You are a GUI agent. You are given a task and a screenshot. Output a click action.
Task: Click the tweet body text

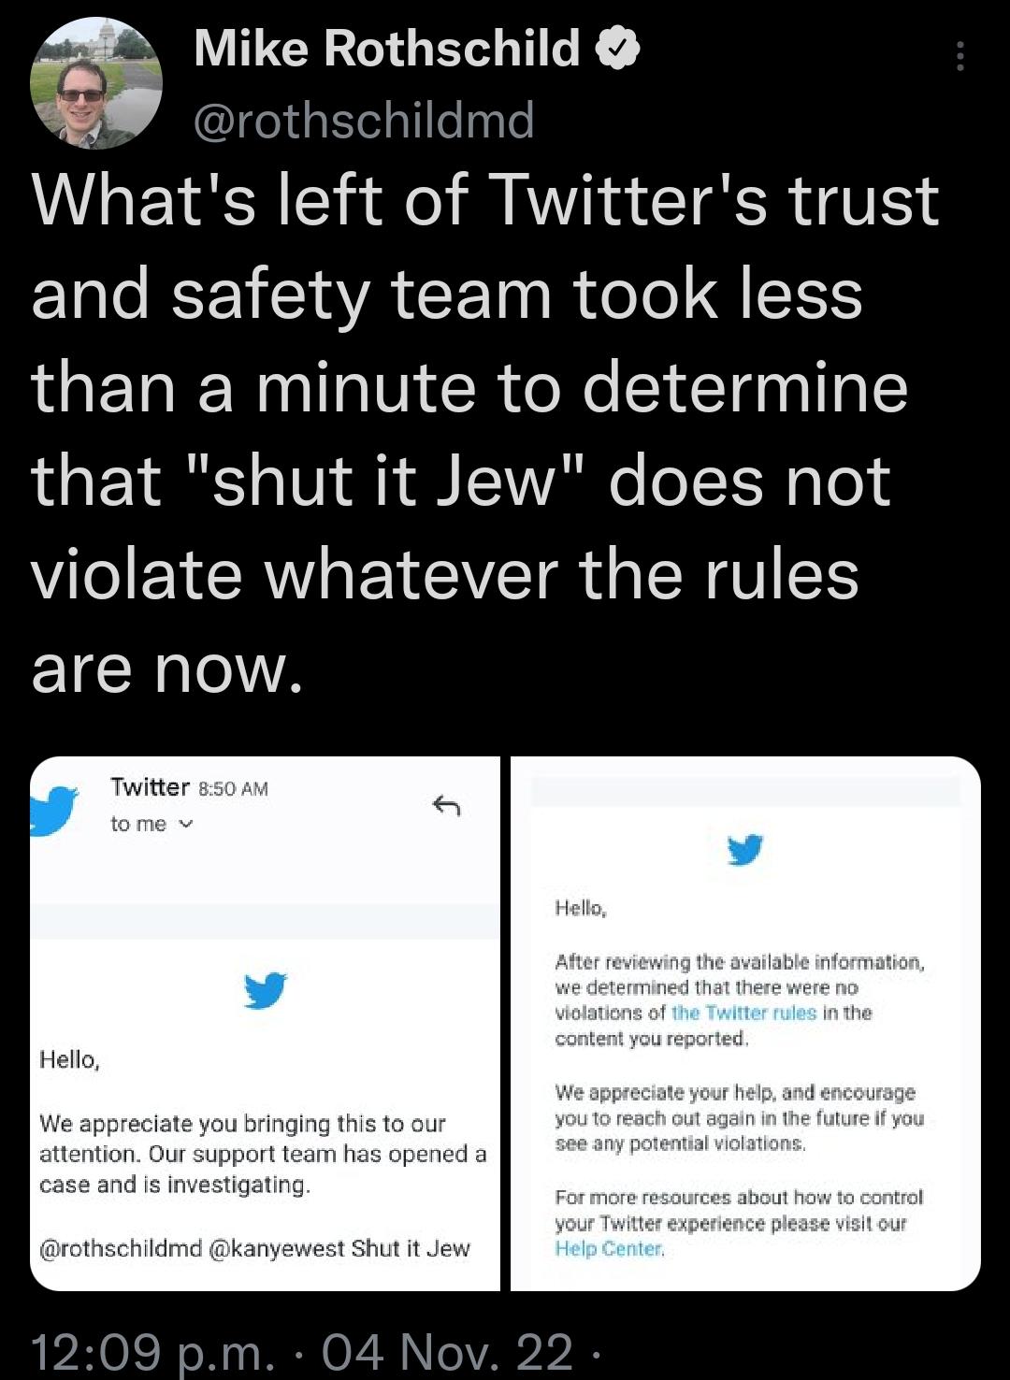tap(468, 430)
